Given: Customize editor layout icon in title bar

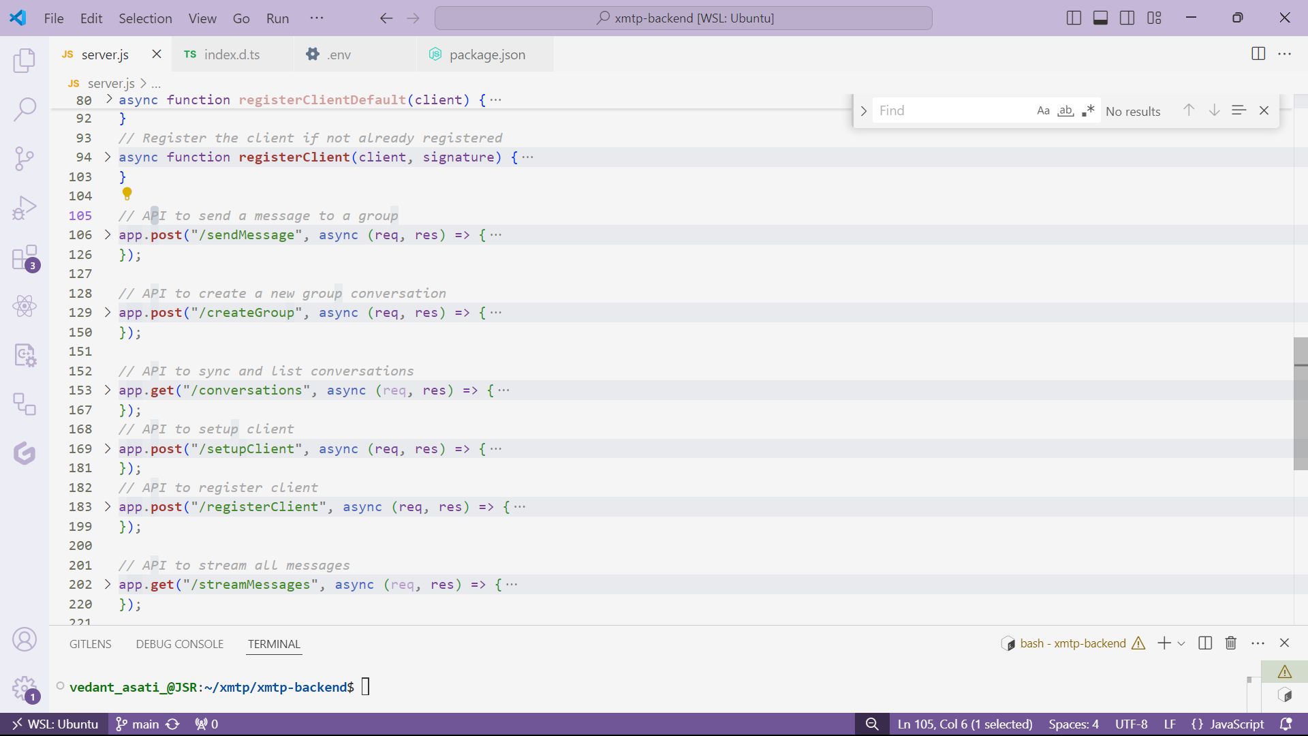Looking at the screenshot, I should point(1154,18).
